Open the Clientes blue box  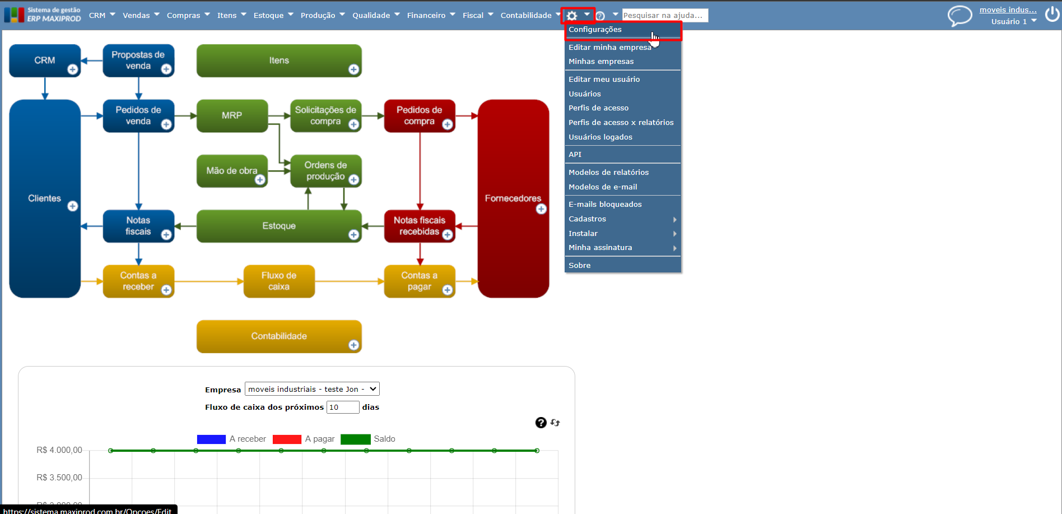pyautogui.click(x=45, y=198)
